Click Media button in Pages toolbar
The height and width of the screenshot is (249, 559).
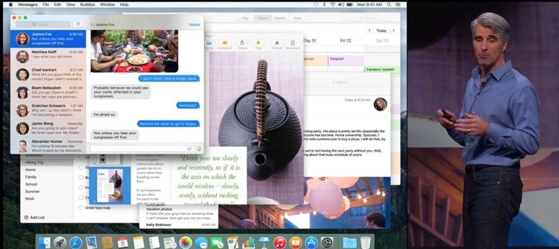click(209, 45)
